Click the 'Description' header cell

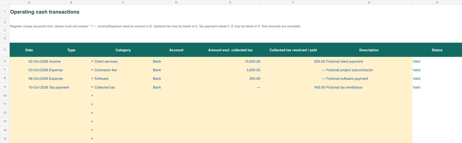click(369, 50)
